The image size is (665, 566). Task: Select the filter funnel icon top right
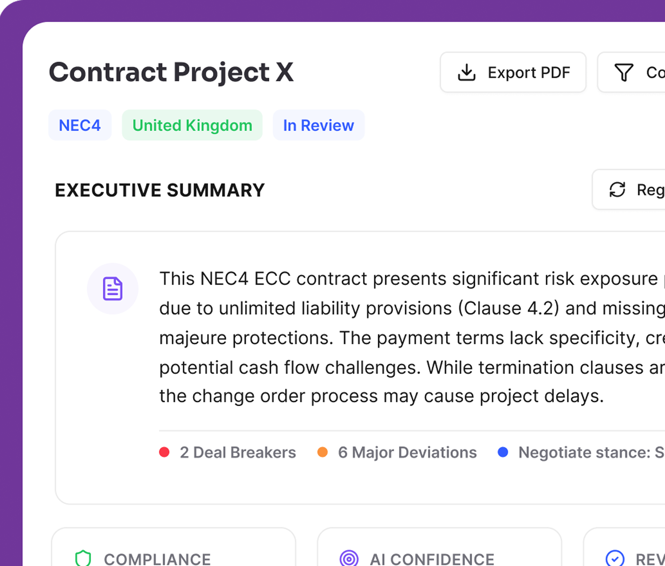coord(624,73)
